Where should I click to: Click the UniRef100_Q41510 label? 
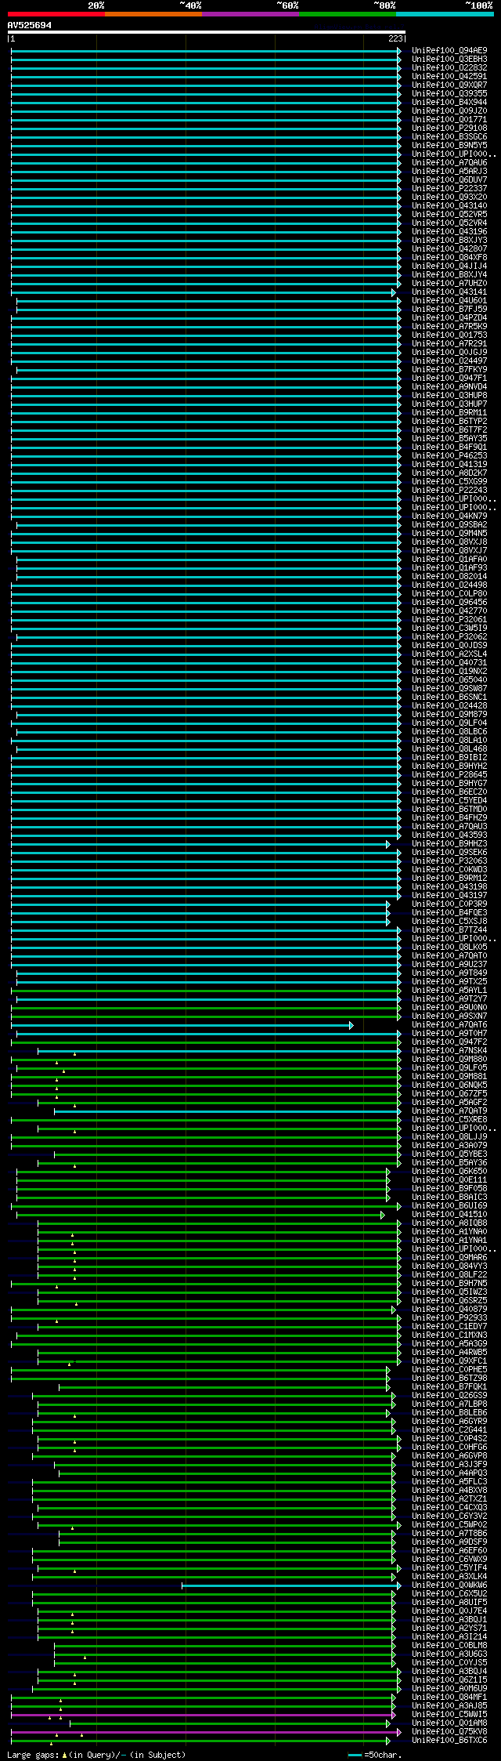tap(449, 1214)
